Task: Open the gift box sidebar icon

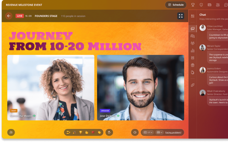Action: click(x=193, y=65)
